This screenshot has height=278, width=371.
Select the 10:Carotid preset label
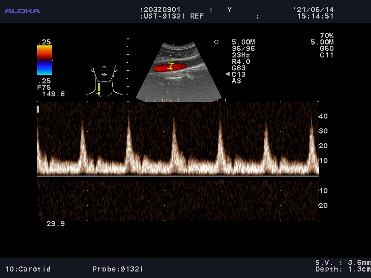click(28, 269)
